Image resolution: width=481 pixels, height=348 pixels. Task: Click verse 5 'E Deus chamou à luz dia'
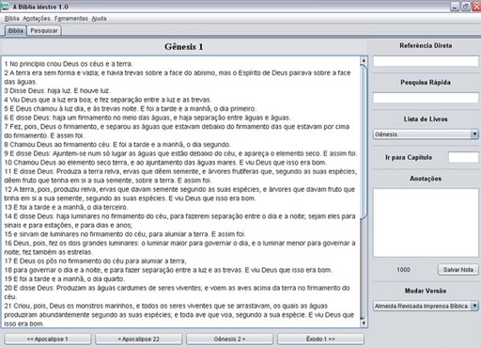(x=130, y=109)
